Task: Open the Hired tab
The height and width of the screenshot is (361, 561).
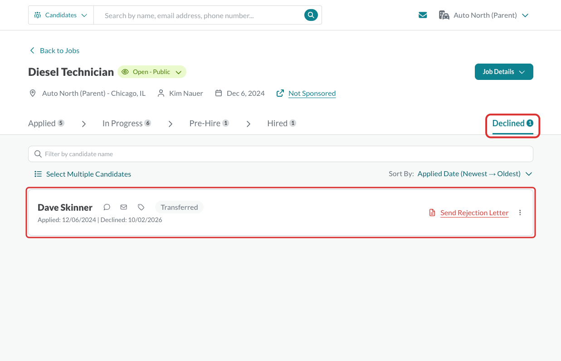Action: click(x=282, y=124)
